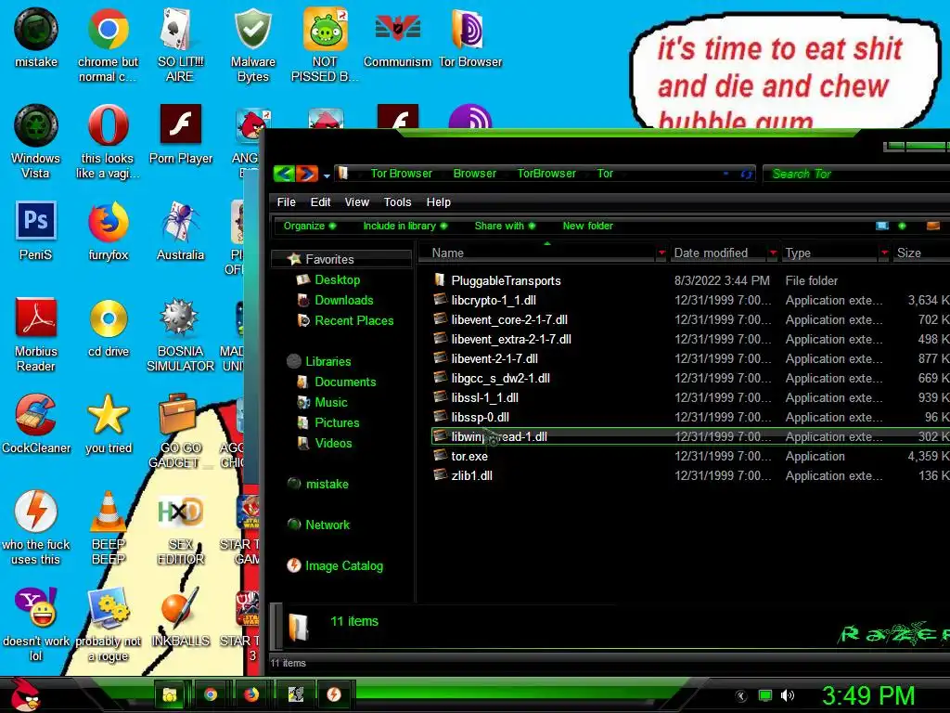Open the recent locations dropdown arrow
This screenshot has width=950, height=713.
pos(327,175)
